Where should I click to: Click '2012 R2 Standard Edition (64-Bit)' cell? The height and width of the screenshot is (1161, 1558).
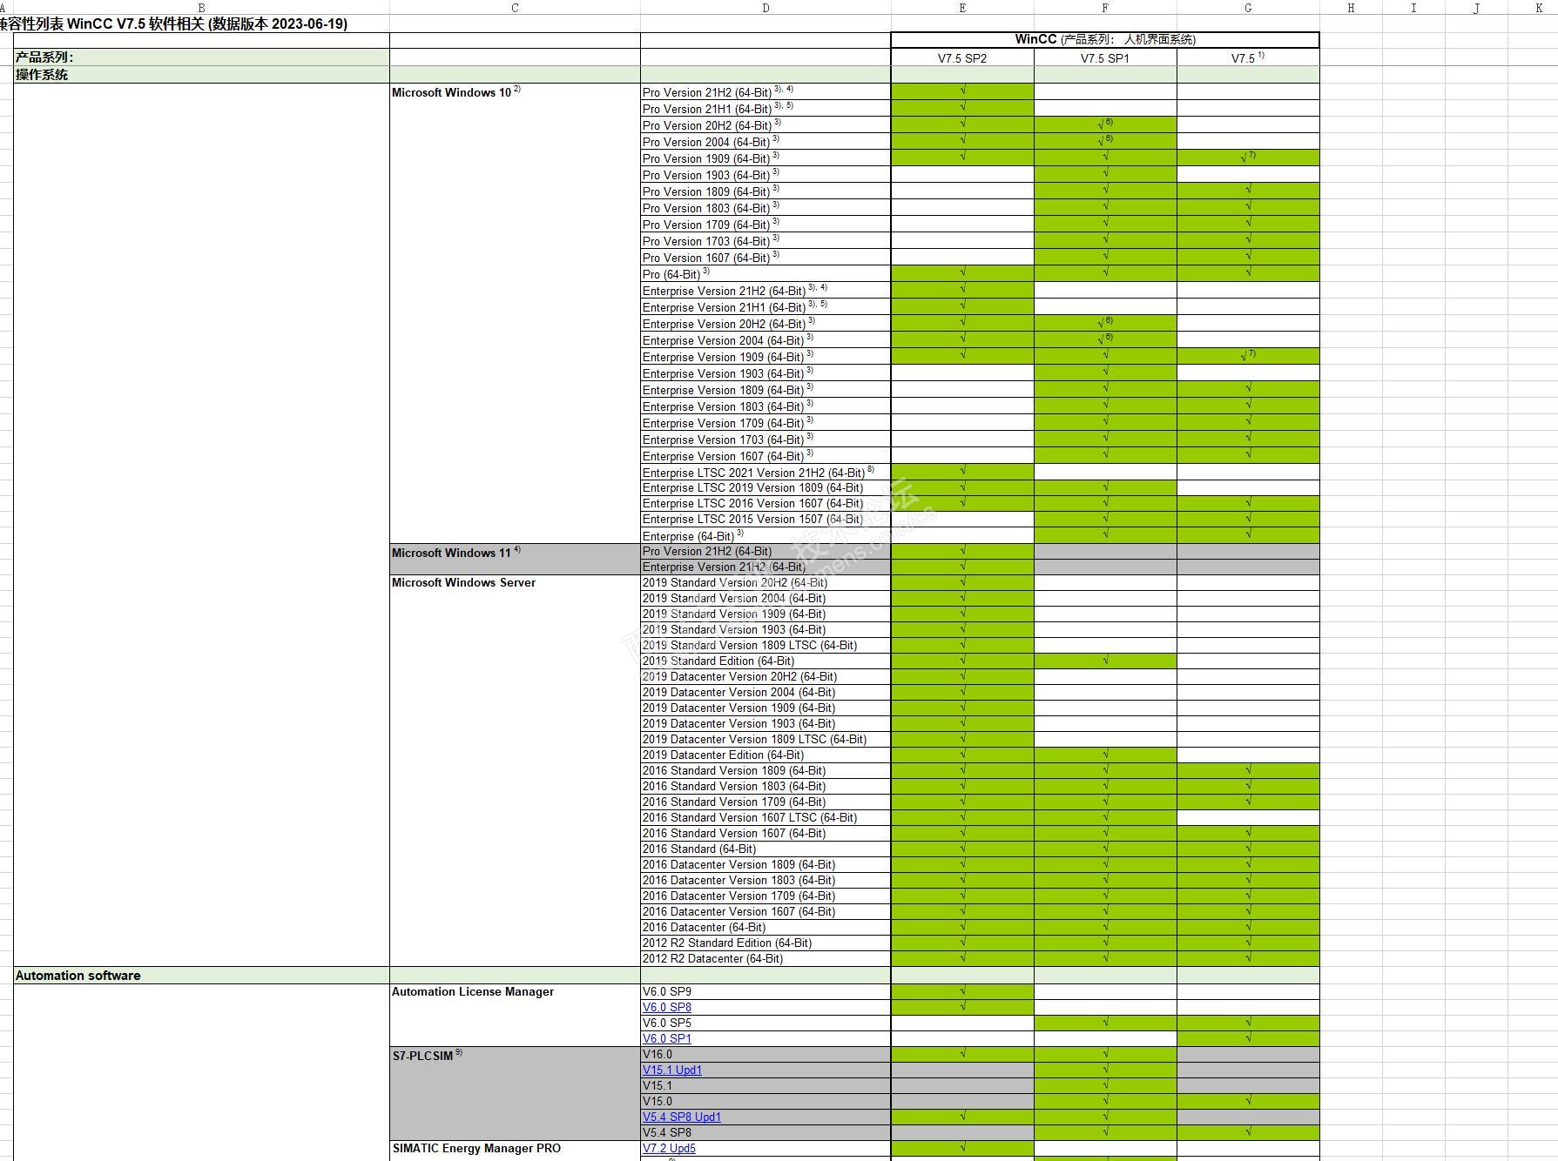[766, 943]
